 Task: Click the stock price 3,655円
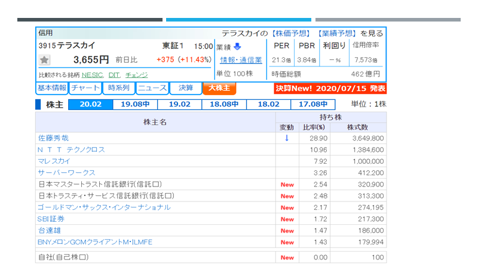click(91, 60)
